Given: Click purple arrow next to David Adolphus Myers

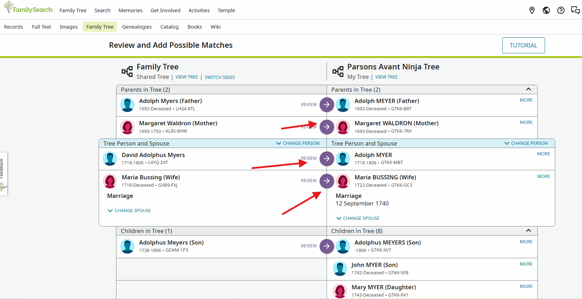Looking at the screenshot, I should point(327,158).
